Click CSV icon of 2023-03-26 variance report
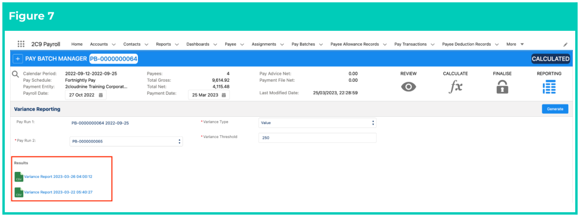Screen dimensions: 580x217 tap(18, 177)
